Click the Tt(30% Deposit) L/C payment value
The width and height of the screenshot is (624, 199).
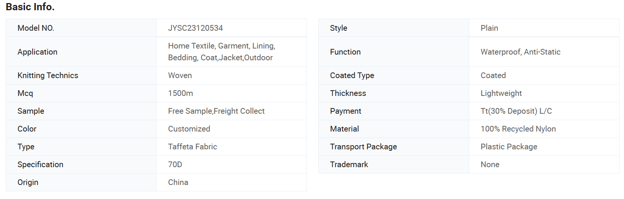click(516, 111)
